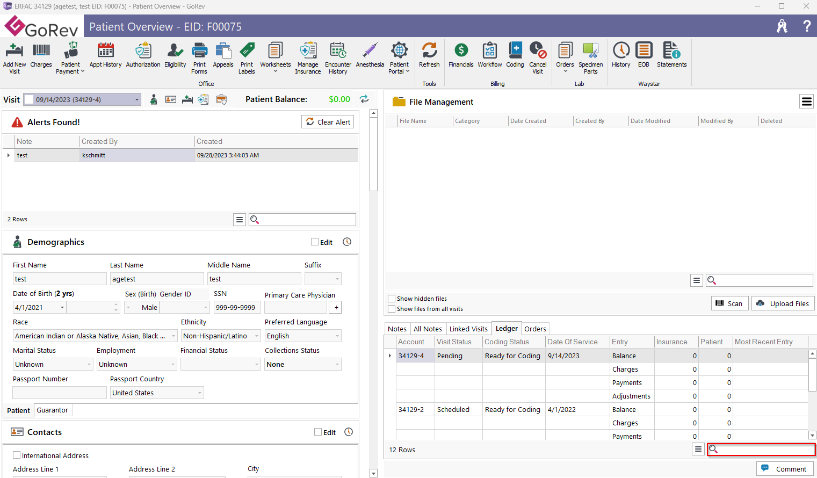This screenshot has width=817, height=478.
Task: View Contacts history clock icon
Action: pos(349,432)
